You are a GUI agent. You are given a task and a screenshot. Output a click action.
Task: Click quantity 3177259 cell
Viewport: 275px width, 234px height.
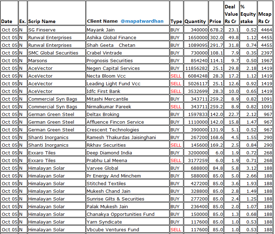196,161
